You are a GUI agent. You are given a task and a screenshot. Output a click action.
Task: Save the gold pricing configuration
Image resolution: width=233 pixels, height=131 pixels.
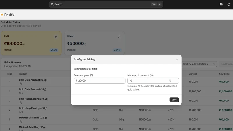click(174, 100)
